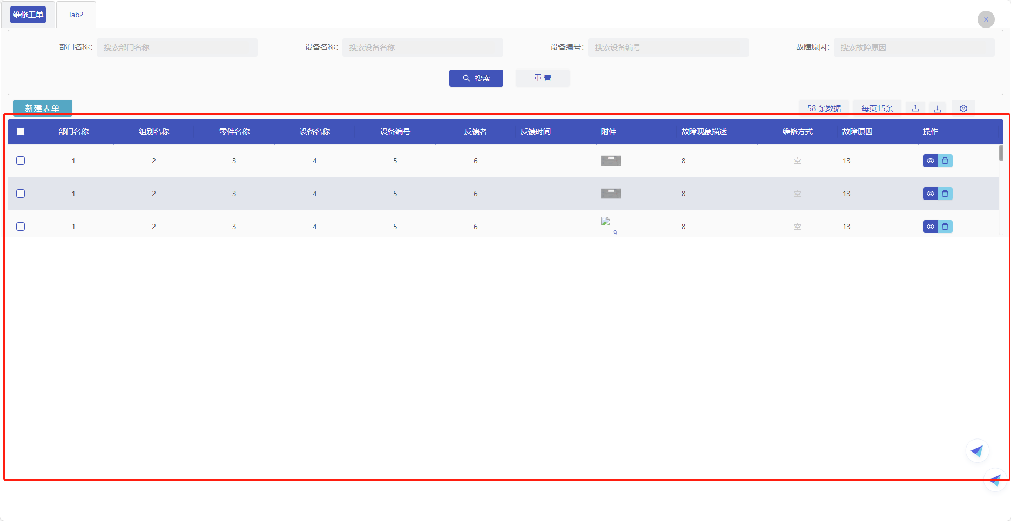Click the 反馈时间 column header
This screenshot has width=1011, height=521.
(536, 132)
